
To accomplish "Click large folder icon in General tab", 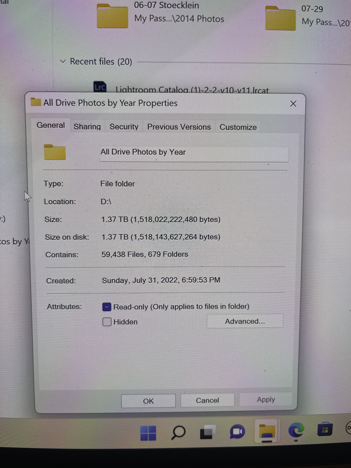I will (x=55, y=152).
